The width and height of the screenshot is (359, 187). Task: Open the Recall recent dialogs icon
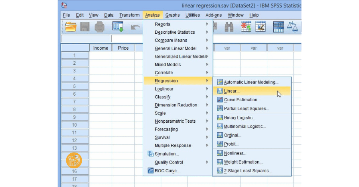pyautogui.click(x=118, y=27)
